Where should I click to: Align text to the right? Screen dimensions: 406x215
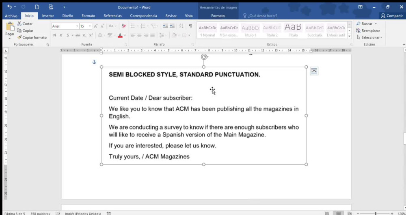click(146, 35)
